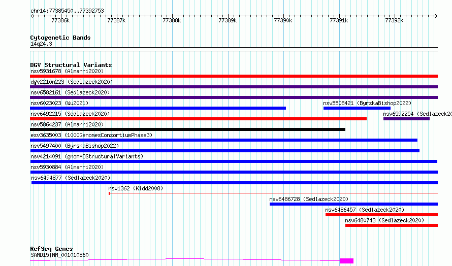Click the red nsv6492215 variant bar

(x=199, y=119)
